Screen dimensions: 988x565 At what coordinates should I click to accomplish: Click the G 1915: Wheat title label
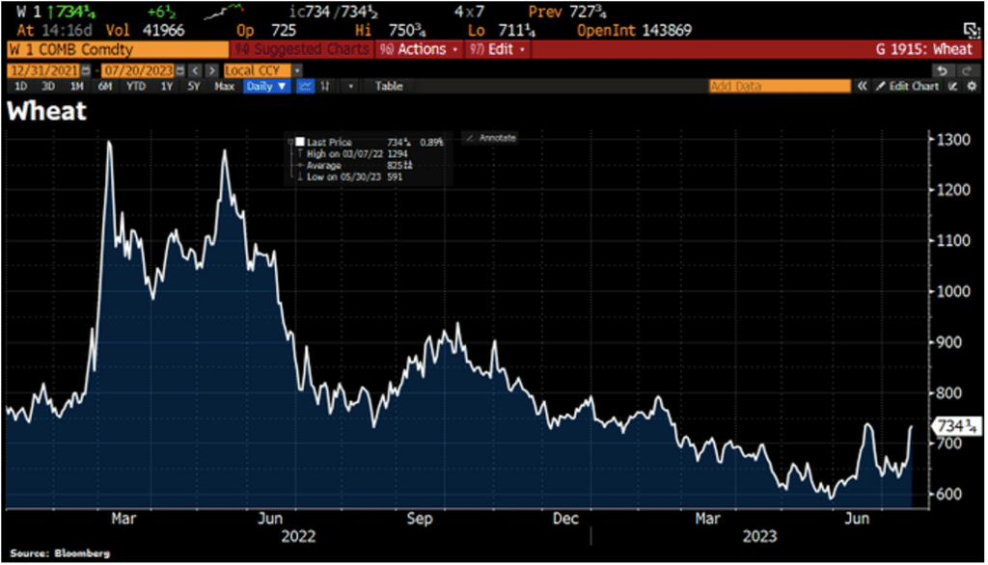923,49
